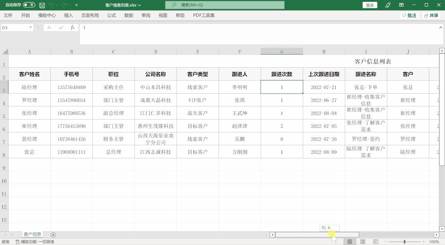Click the accessibility status 辅助功能: 一切就绪
Screen dimensions: 445x245
click(x=35, y=242)
